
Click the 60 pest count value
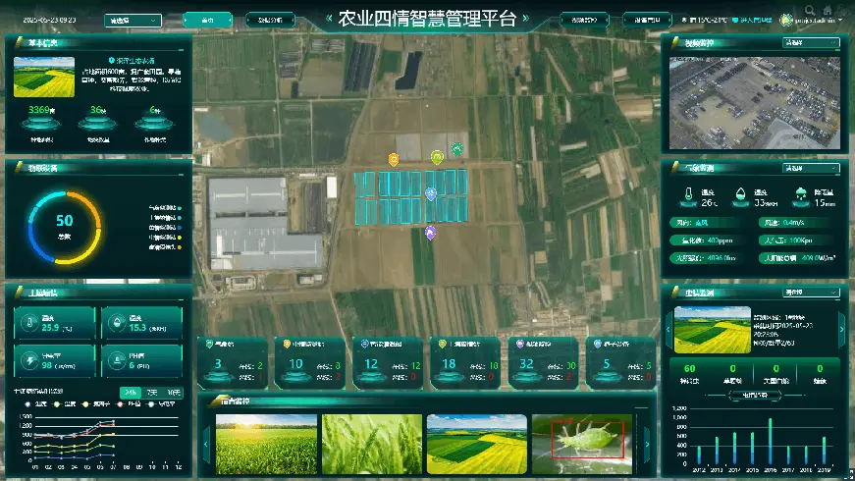(689, 369)
